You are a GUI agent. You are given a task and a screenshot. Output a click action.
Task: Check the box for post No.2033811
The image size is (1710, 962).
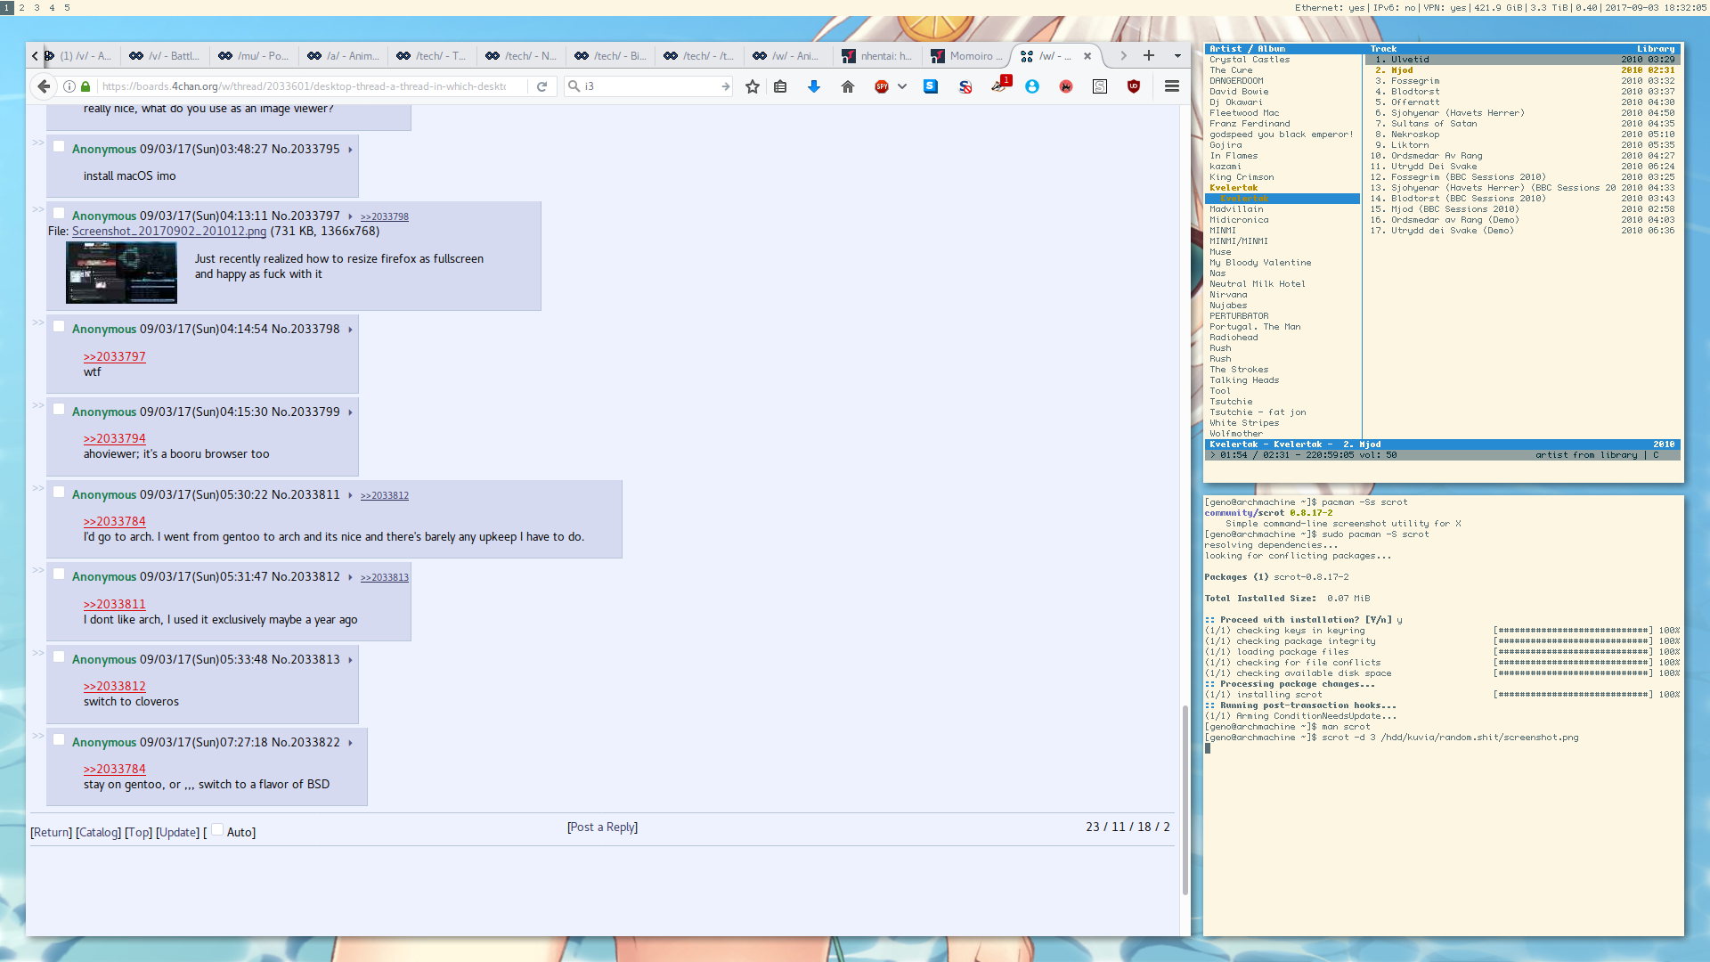pyautogui.click(x=59, y=492)
